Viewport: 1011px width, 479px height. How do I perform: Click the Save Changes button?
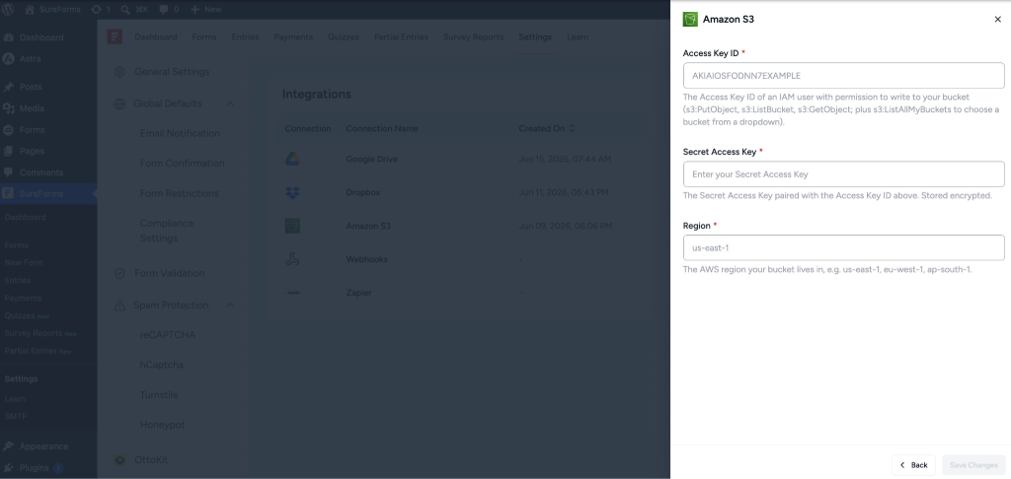pyautogui.click(x=973, y=465)
